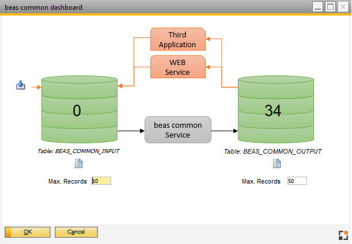Maximize the beas common dashboard window
This screenshot has width=352, height=244.
pos(330,7)
